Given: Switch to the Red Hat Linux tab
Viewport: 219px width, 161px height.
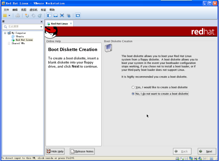Looking at the screenshot, I should click(x=59, y=24).
